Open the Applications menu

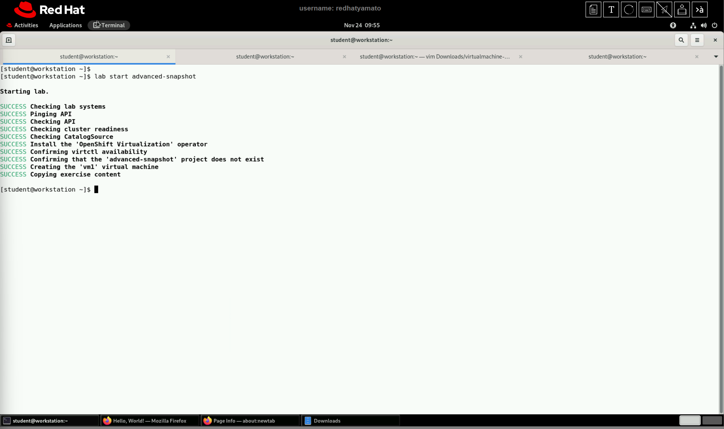(x=65, y=25)
